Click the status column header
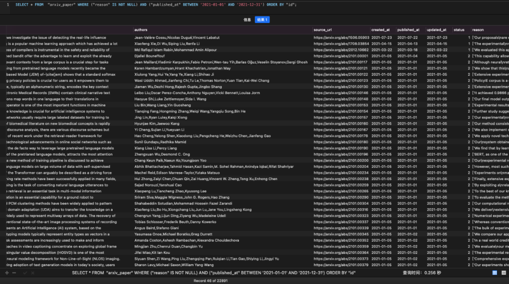Screen dimensions: 509x284 pyautogui.click(x=459, y=30)
